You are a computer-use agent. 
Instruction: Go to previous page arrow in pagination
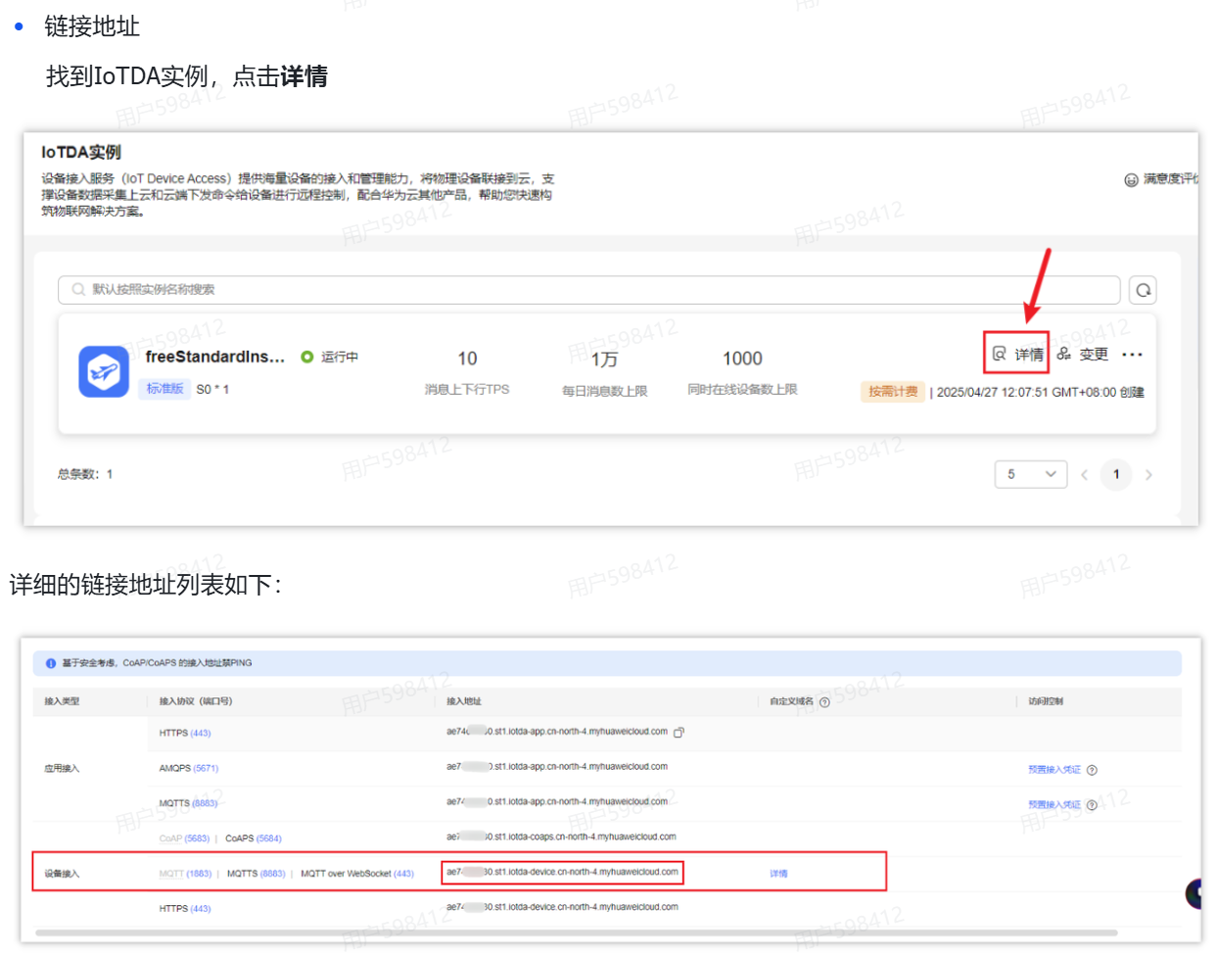pyautogui.click(x=1084, y=475)
